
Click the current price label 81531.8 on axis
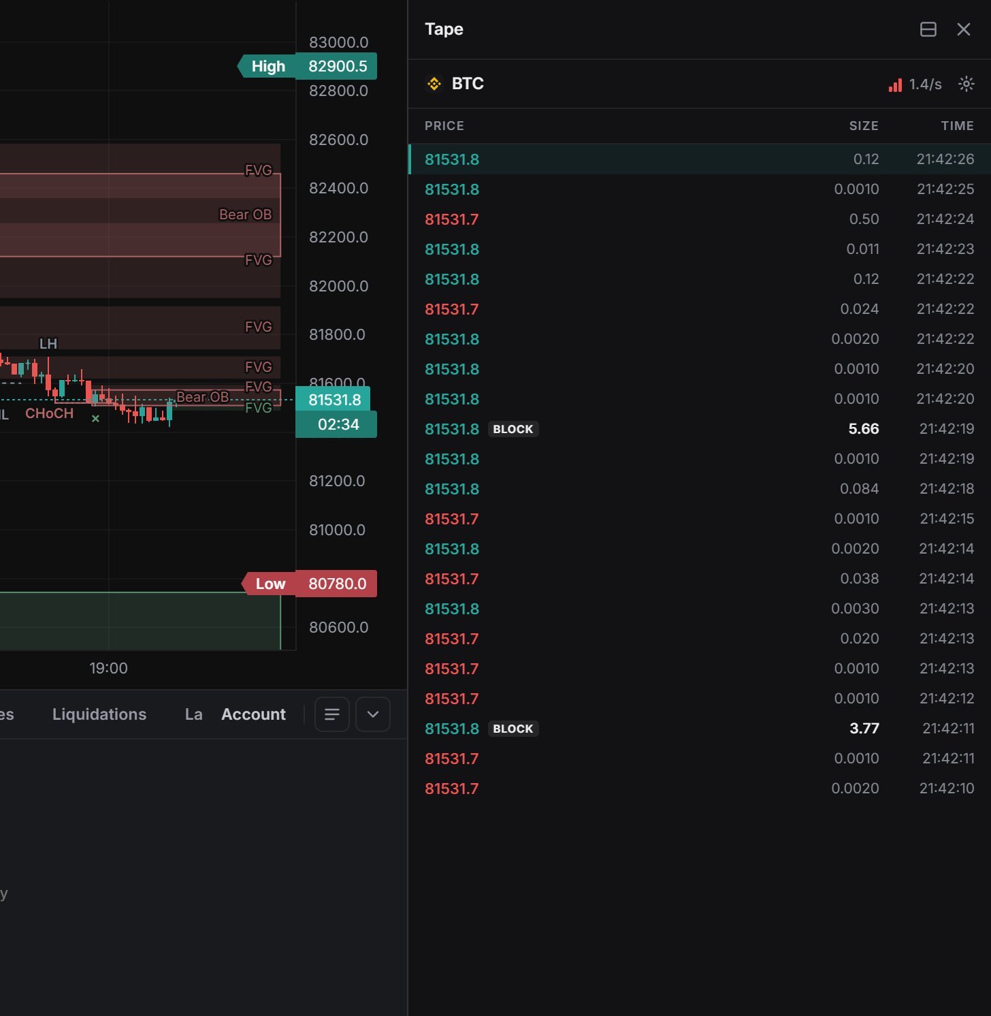(333, 400)
